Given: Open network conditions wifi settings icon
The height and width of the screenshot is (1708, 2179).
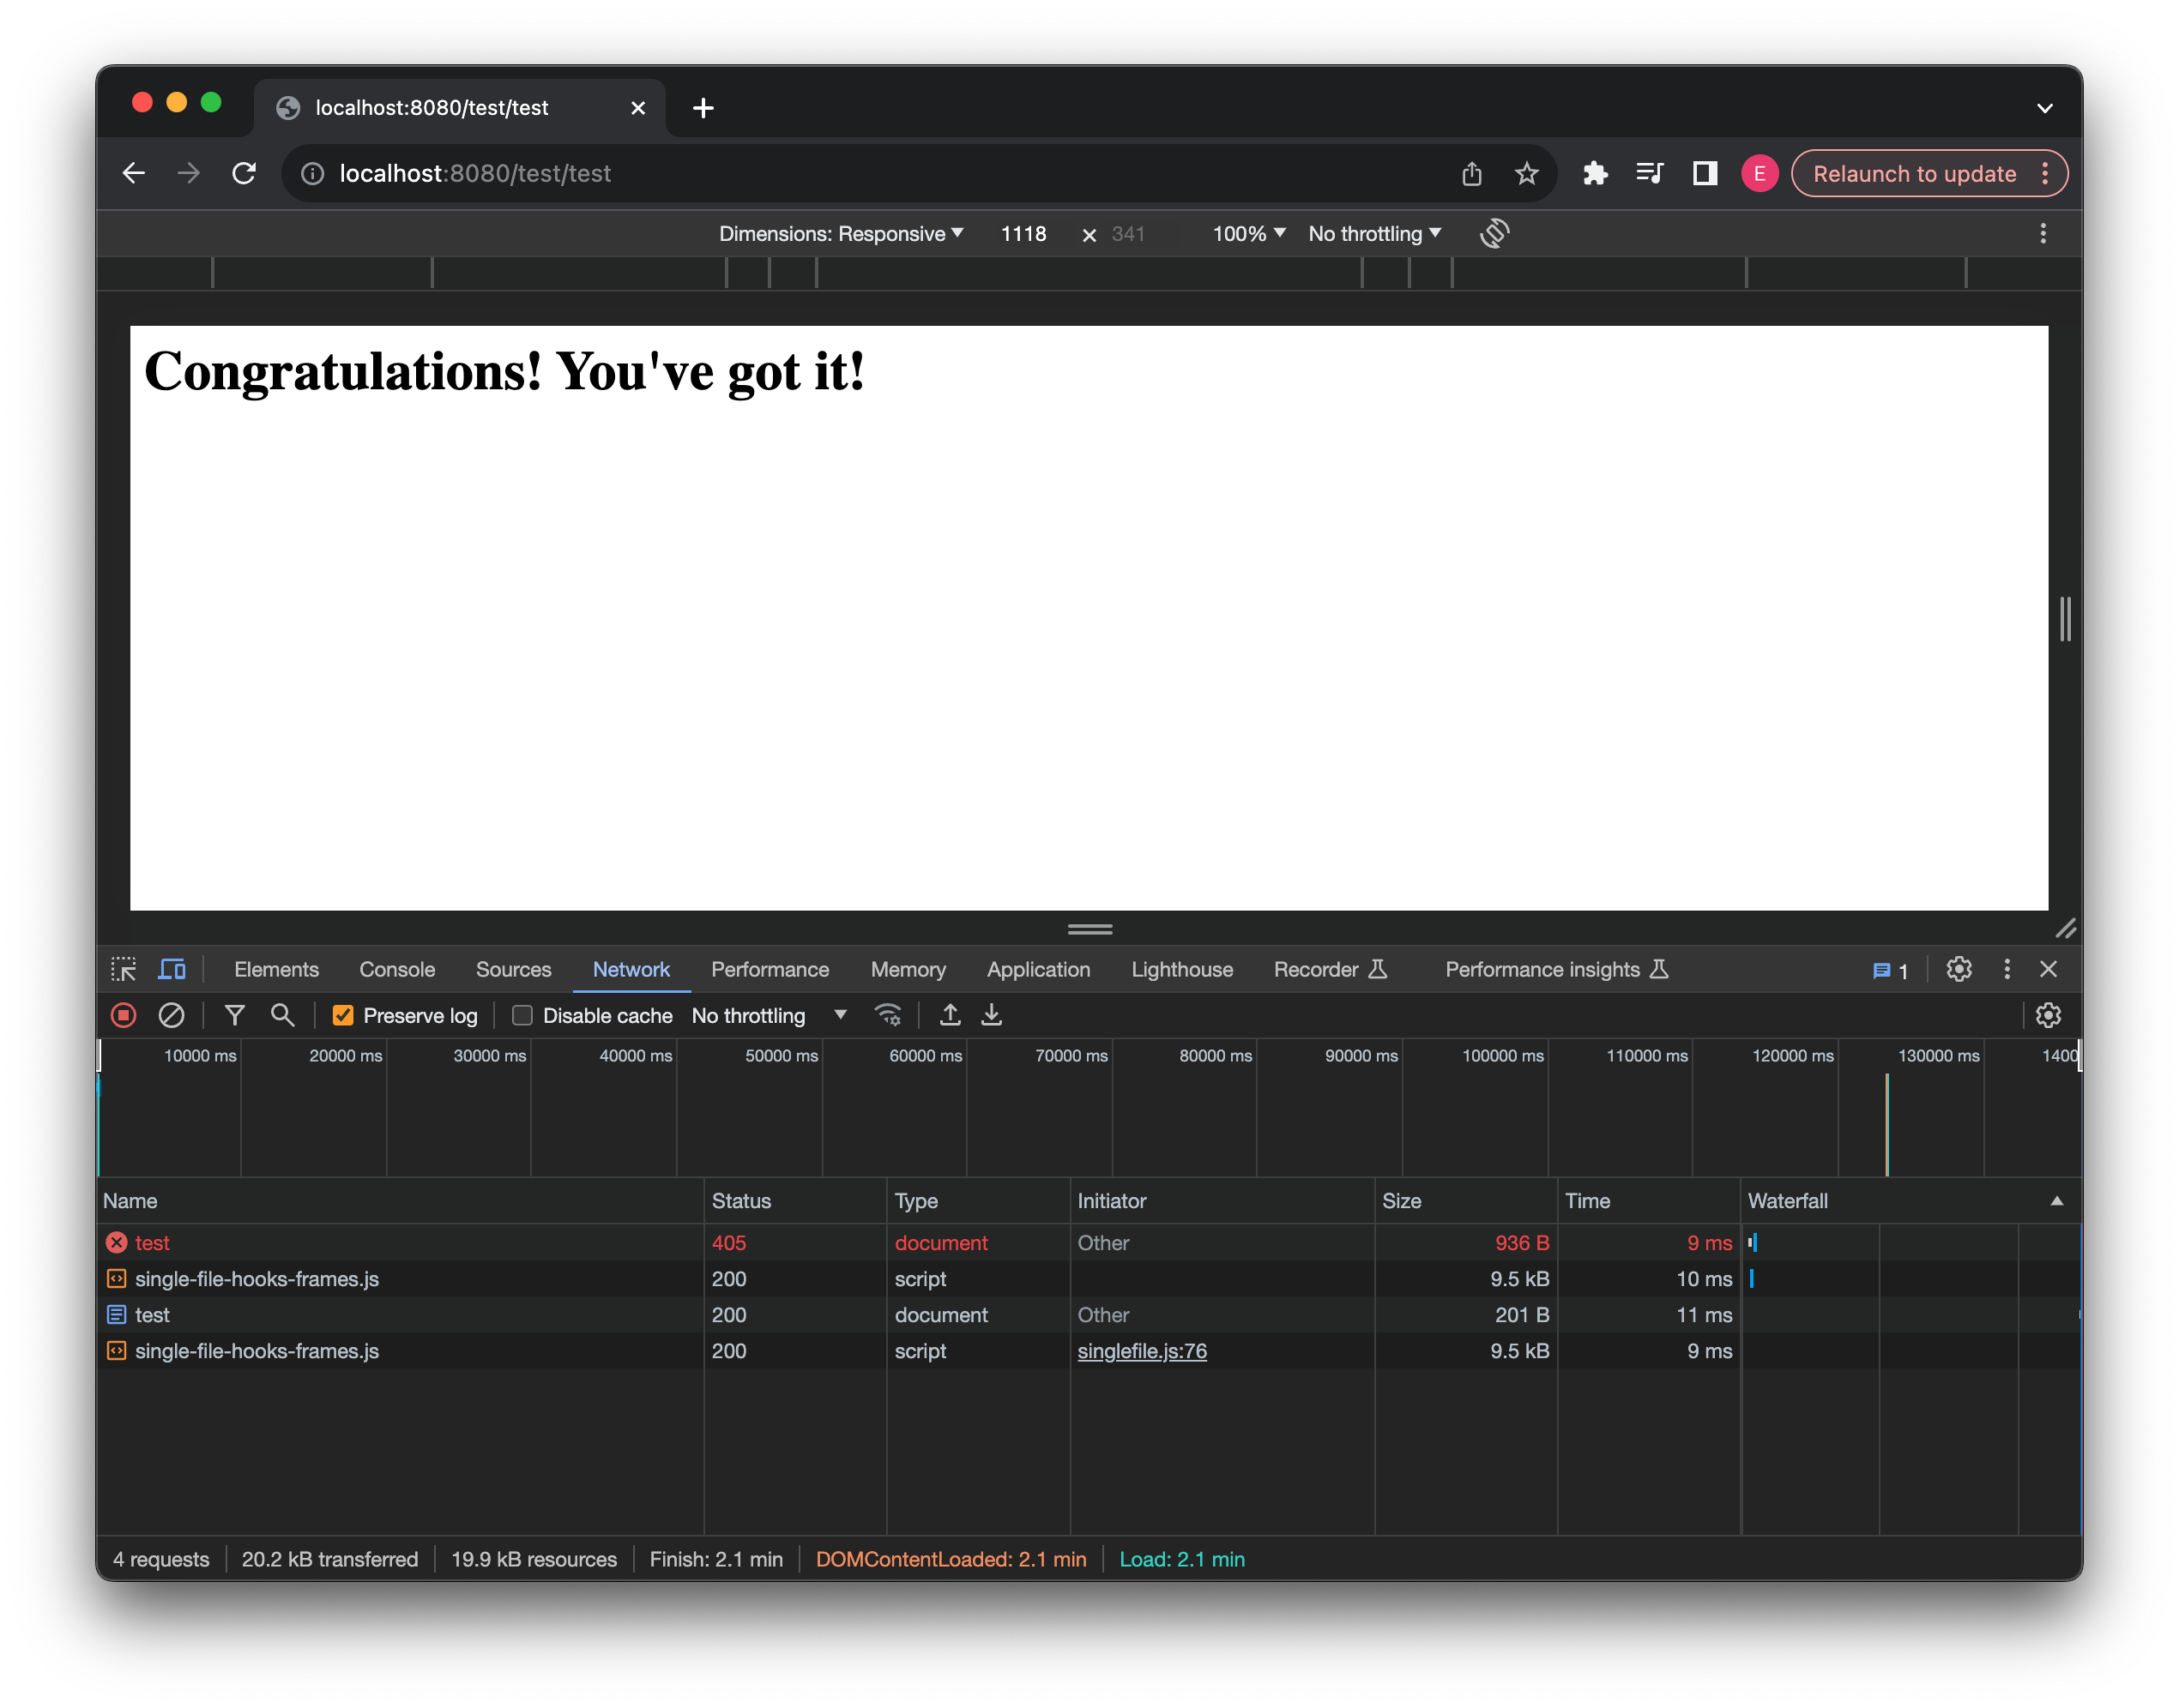Looking at the screenshot, I should pyautogui.click(x=887, y=1015).
